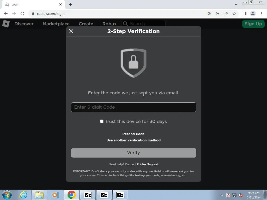Open Windows Media Player from the taskbar
267x200 pixels.
pos(55,195)
